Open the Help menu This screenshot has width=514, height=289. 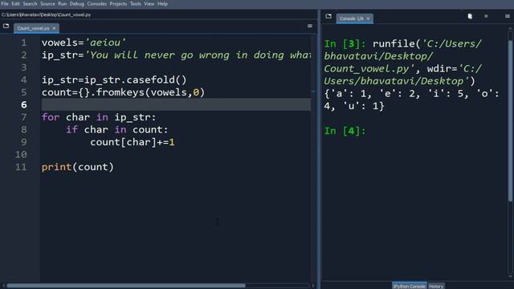162,4
